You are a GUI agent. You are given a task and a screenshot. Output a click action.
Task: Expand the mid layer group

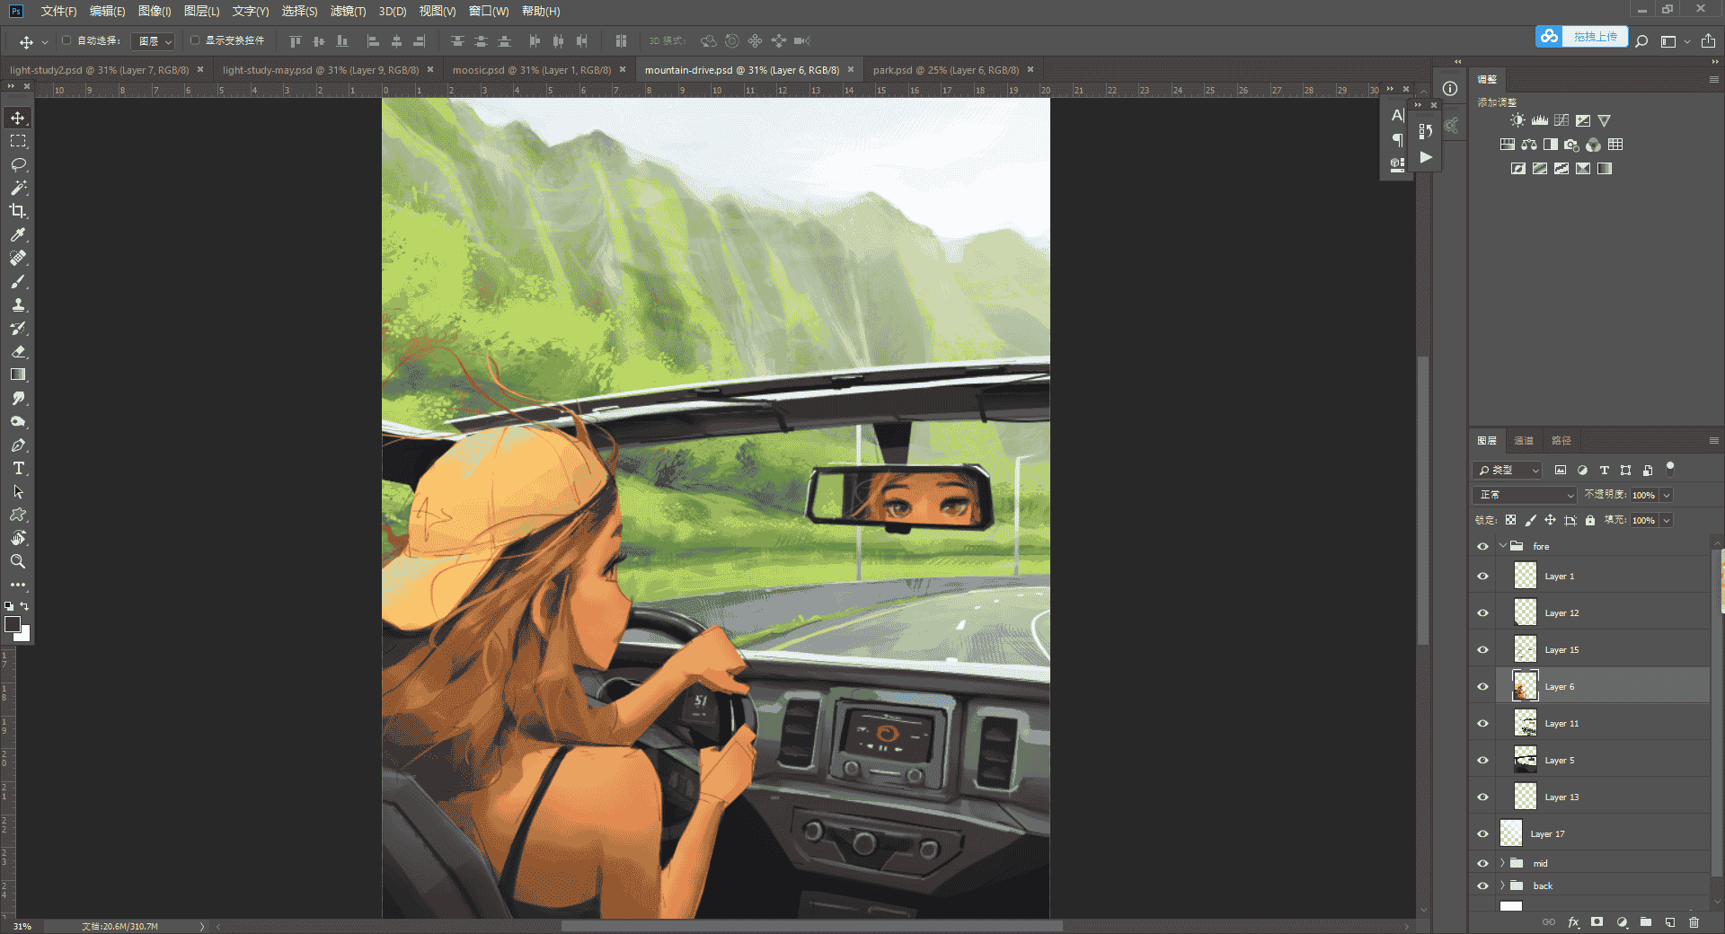1502,863
